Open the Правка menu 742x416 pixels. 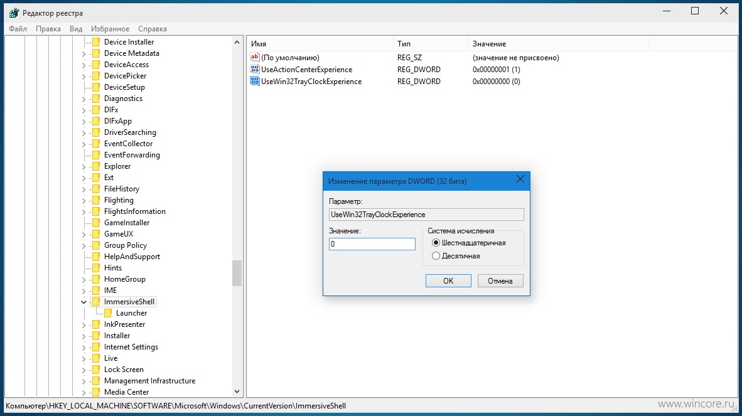tap(48, 28)
